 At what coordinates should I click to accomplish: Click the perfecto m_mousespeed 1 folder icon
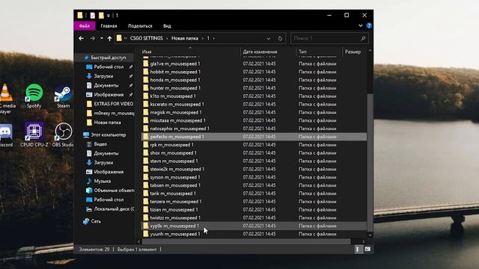pyautogui.click(x=146, y=137)
